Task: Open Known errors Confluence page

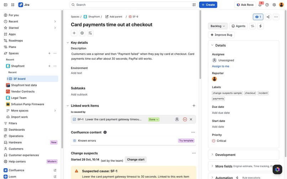Action: point(87,141)
